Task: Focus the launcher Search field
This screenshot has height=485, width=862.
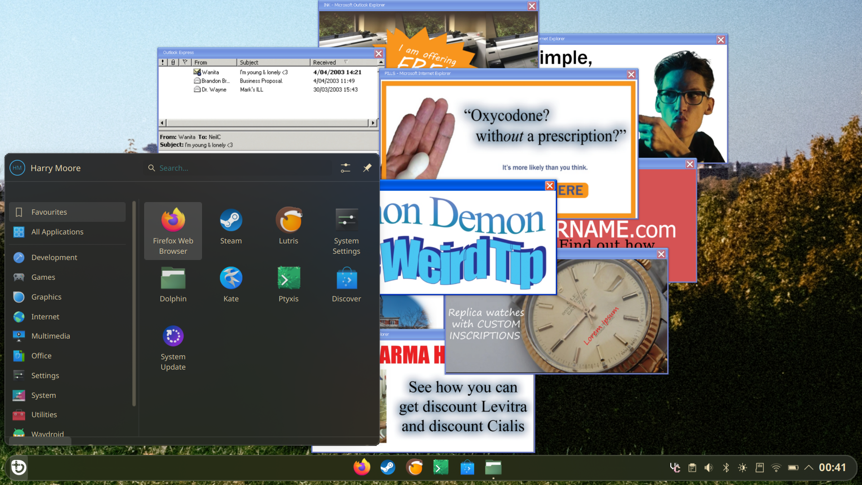Action: click(x=242, y=168)
